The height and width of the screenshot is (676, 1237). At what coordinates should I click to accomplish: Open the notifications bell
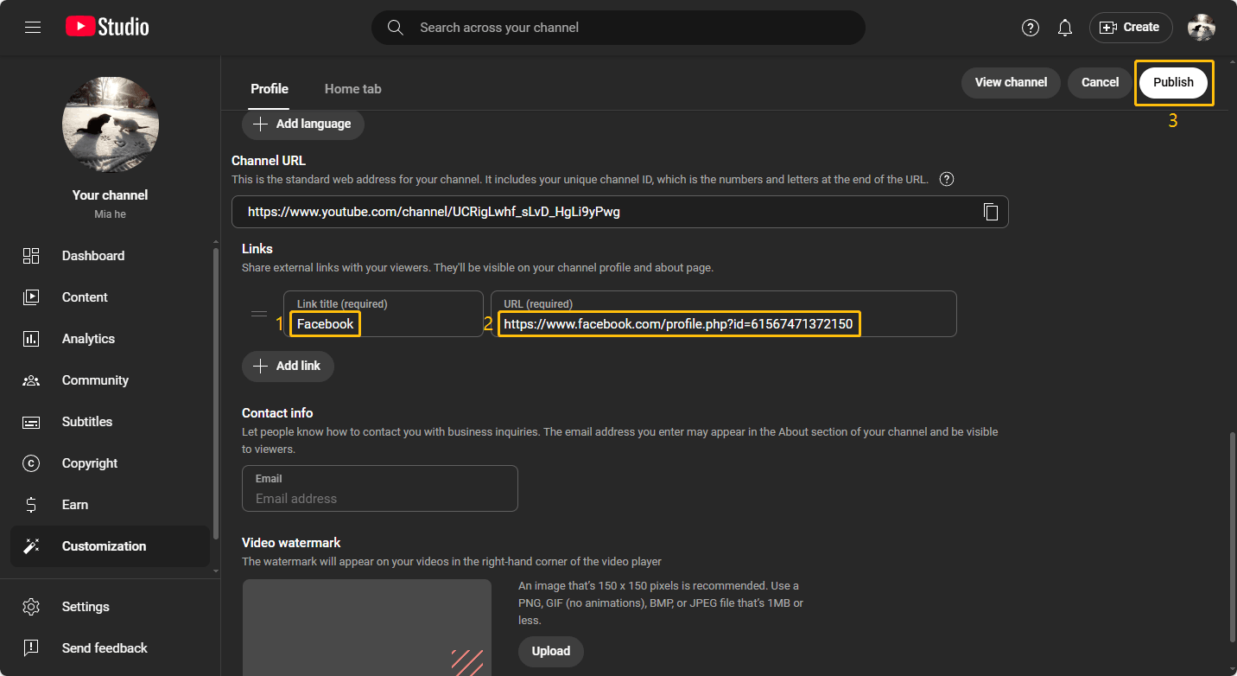pos(1065,28)
